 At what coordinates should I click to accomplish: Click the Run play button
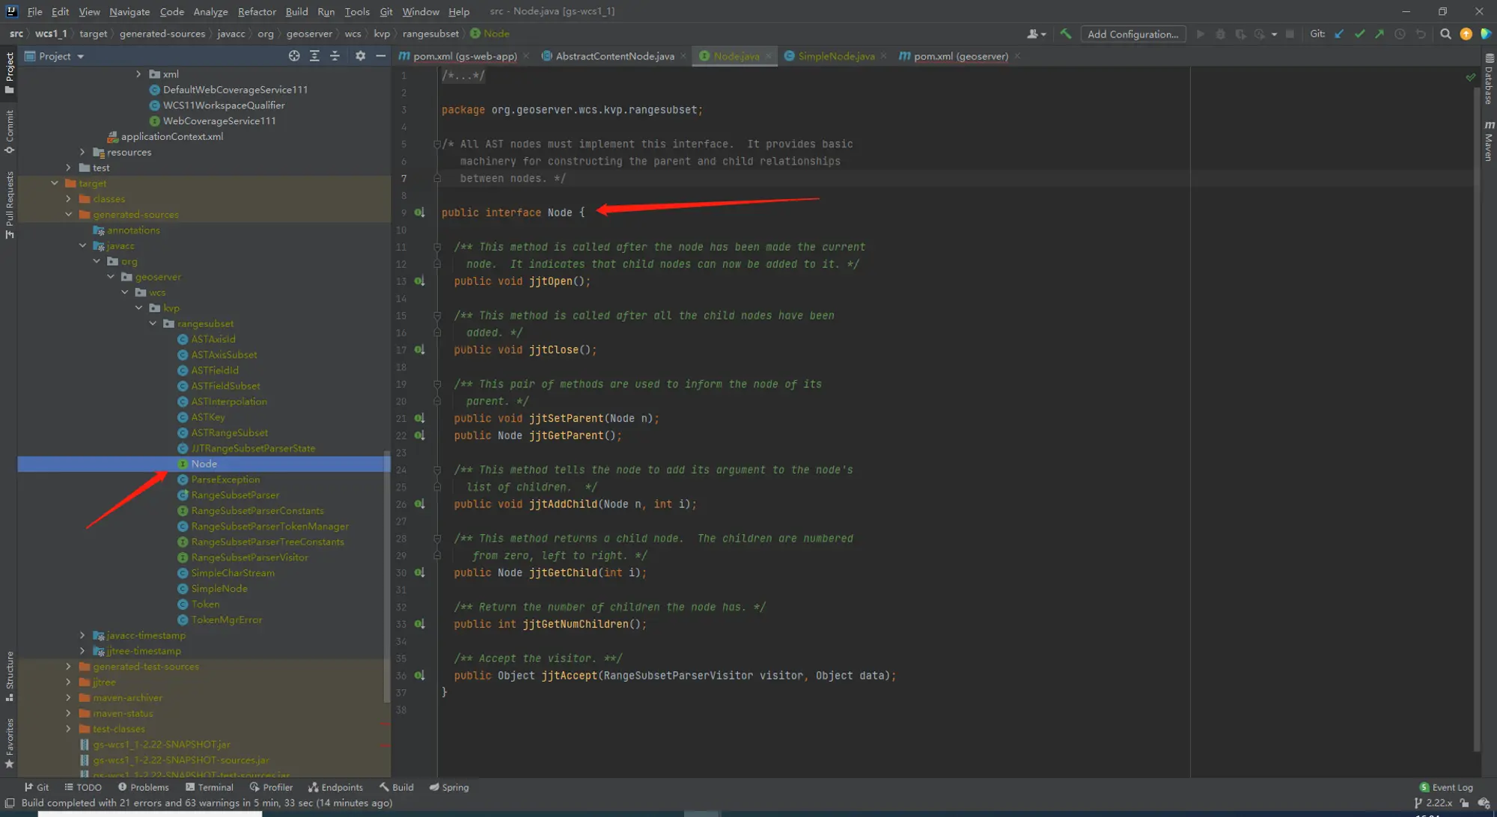click(x=1201, y=34)
